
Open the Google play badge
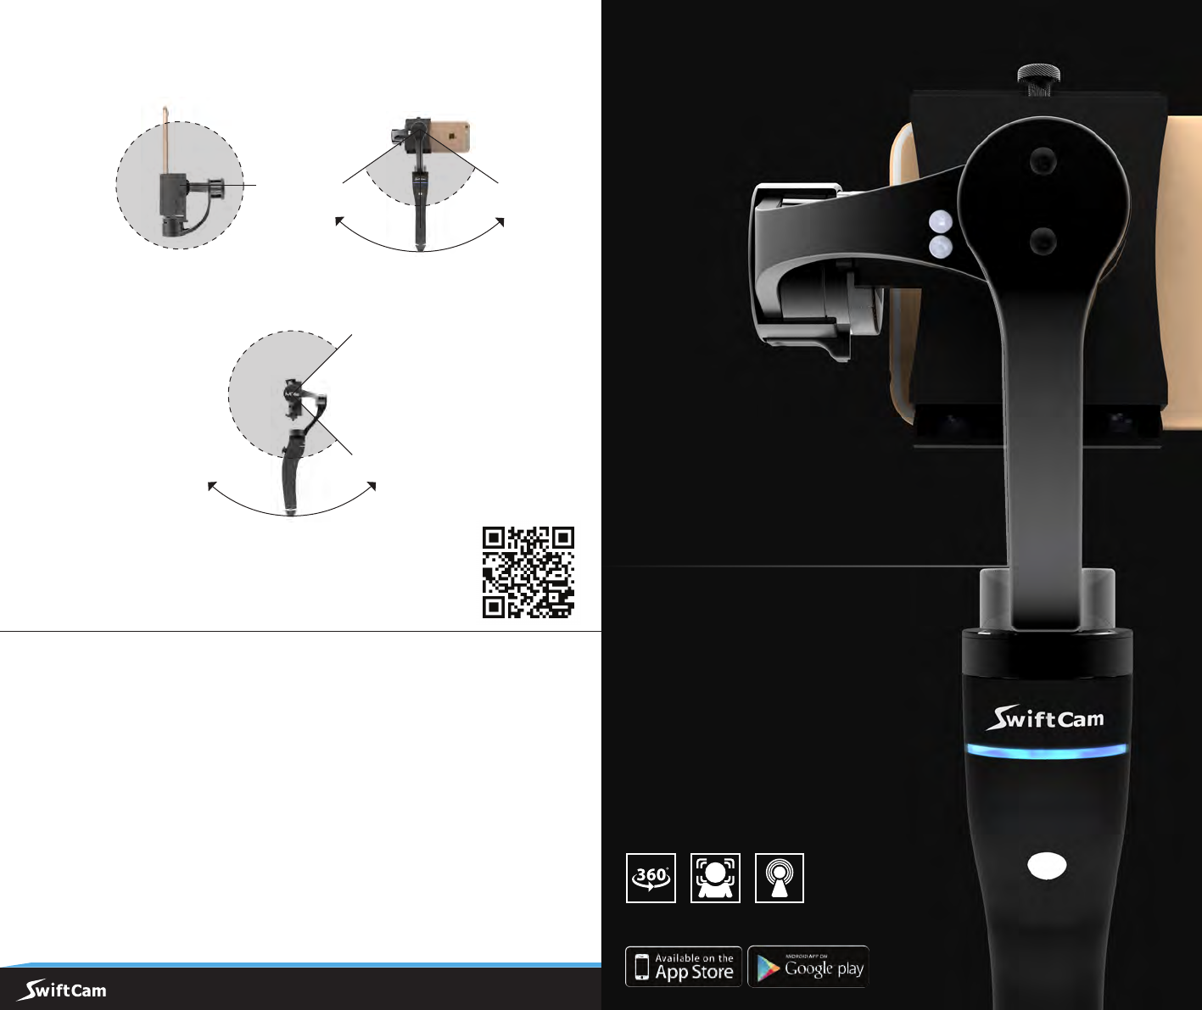808,967
